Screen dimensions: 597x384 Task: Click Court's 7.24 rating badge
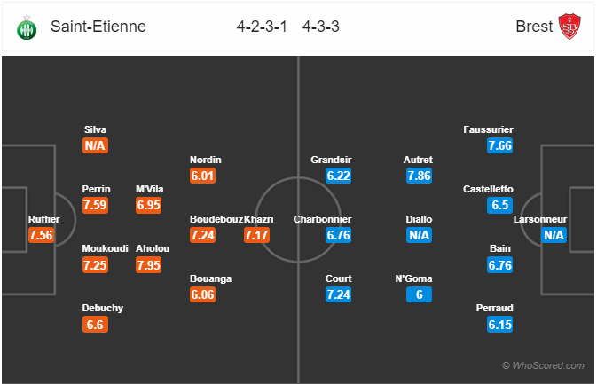pyautogui.click(x=338, y=294)
